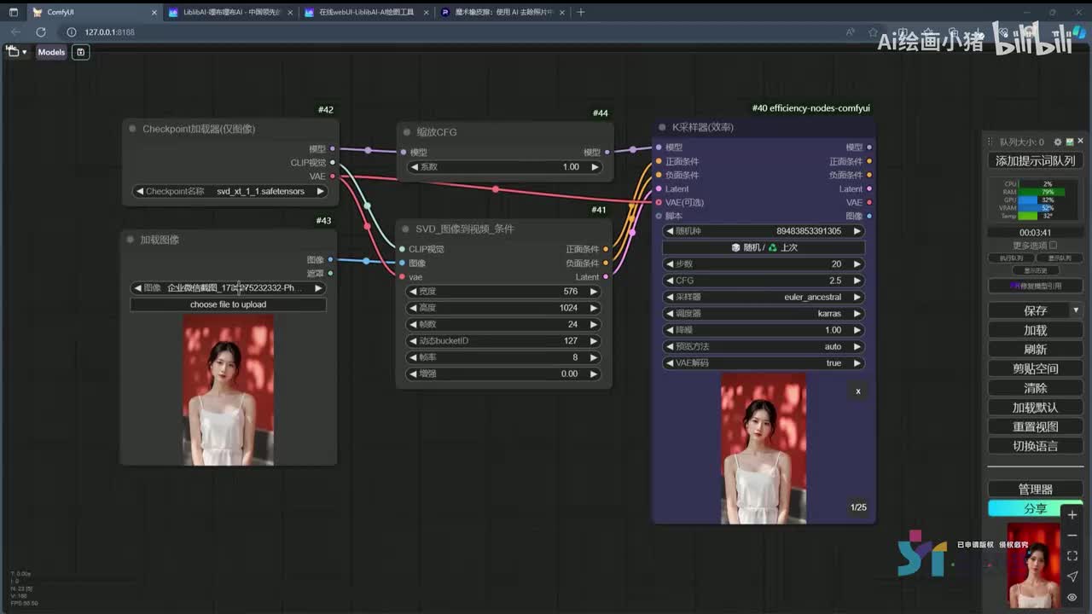
Task: Click the paper-plane arrow icon
Action: (x=1072, y=576)
